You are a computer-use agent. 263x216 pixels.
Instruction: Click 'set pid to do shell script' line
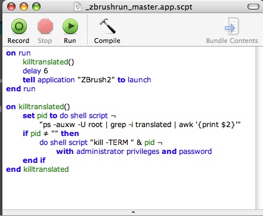[x=69, y=116]
